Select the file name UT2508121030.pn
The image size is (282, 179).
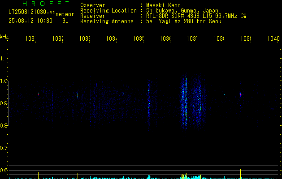click(x=32, y=12)
